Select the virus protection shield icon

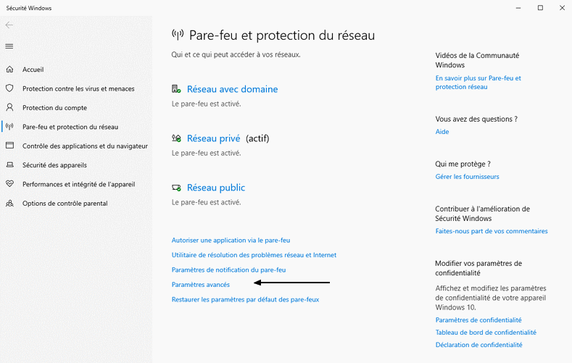pos(10,88)
